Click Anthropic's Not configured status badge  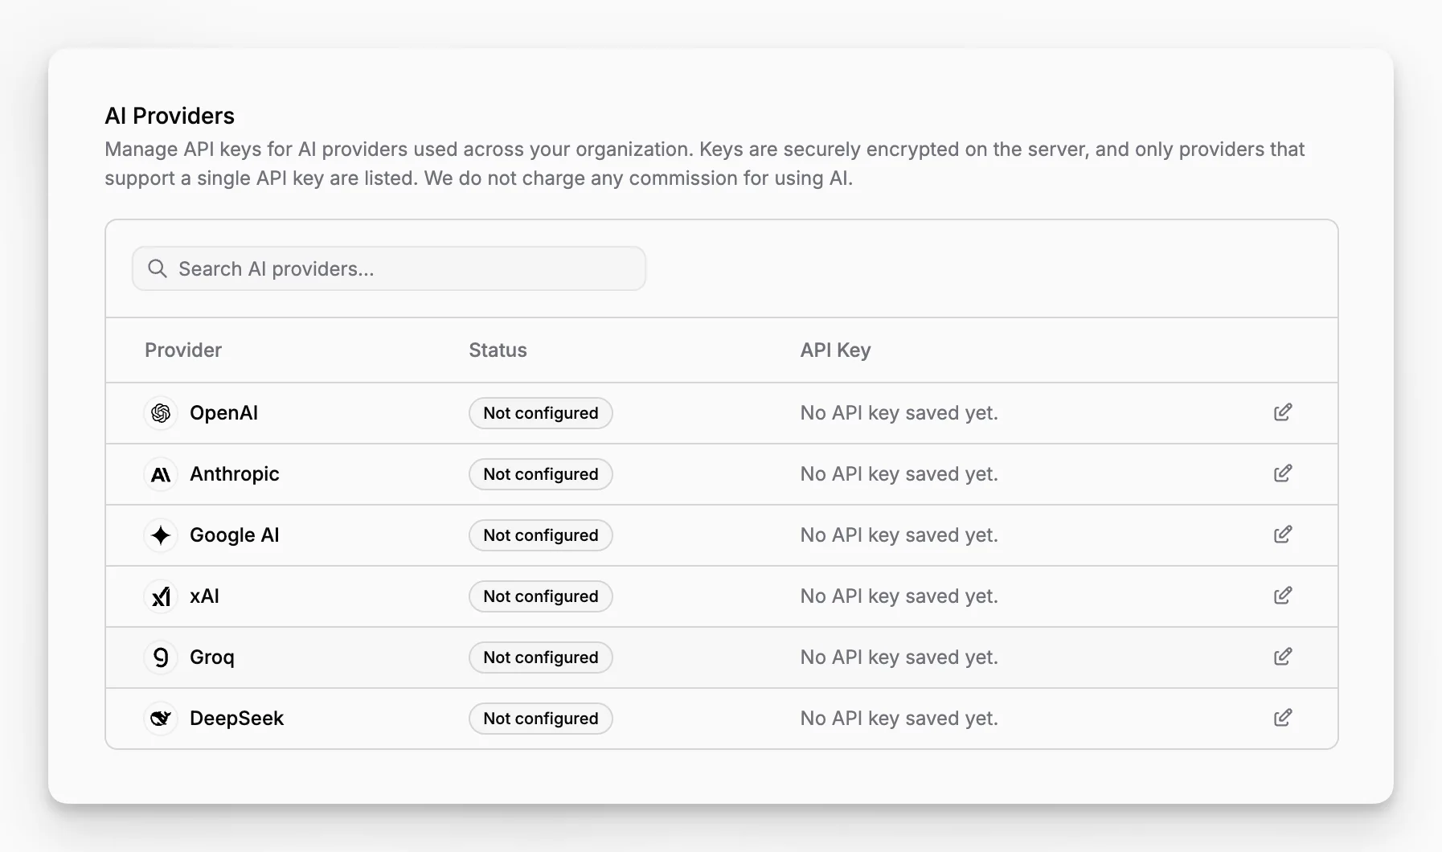point(541,474)
